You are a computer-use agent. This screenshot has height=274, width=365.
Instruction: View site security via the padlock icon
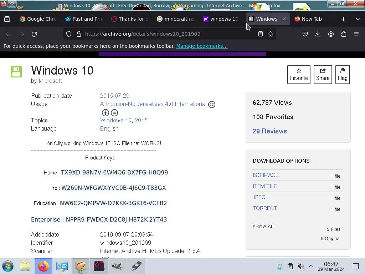[79, 34]
